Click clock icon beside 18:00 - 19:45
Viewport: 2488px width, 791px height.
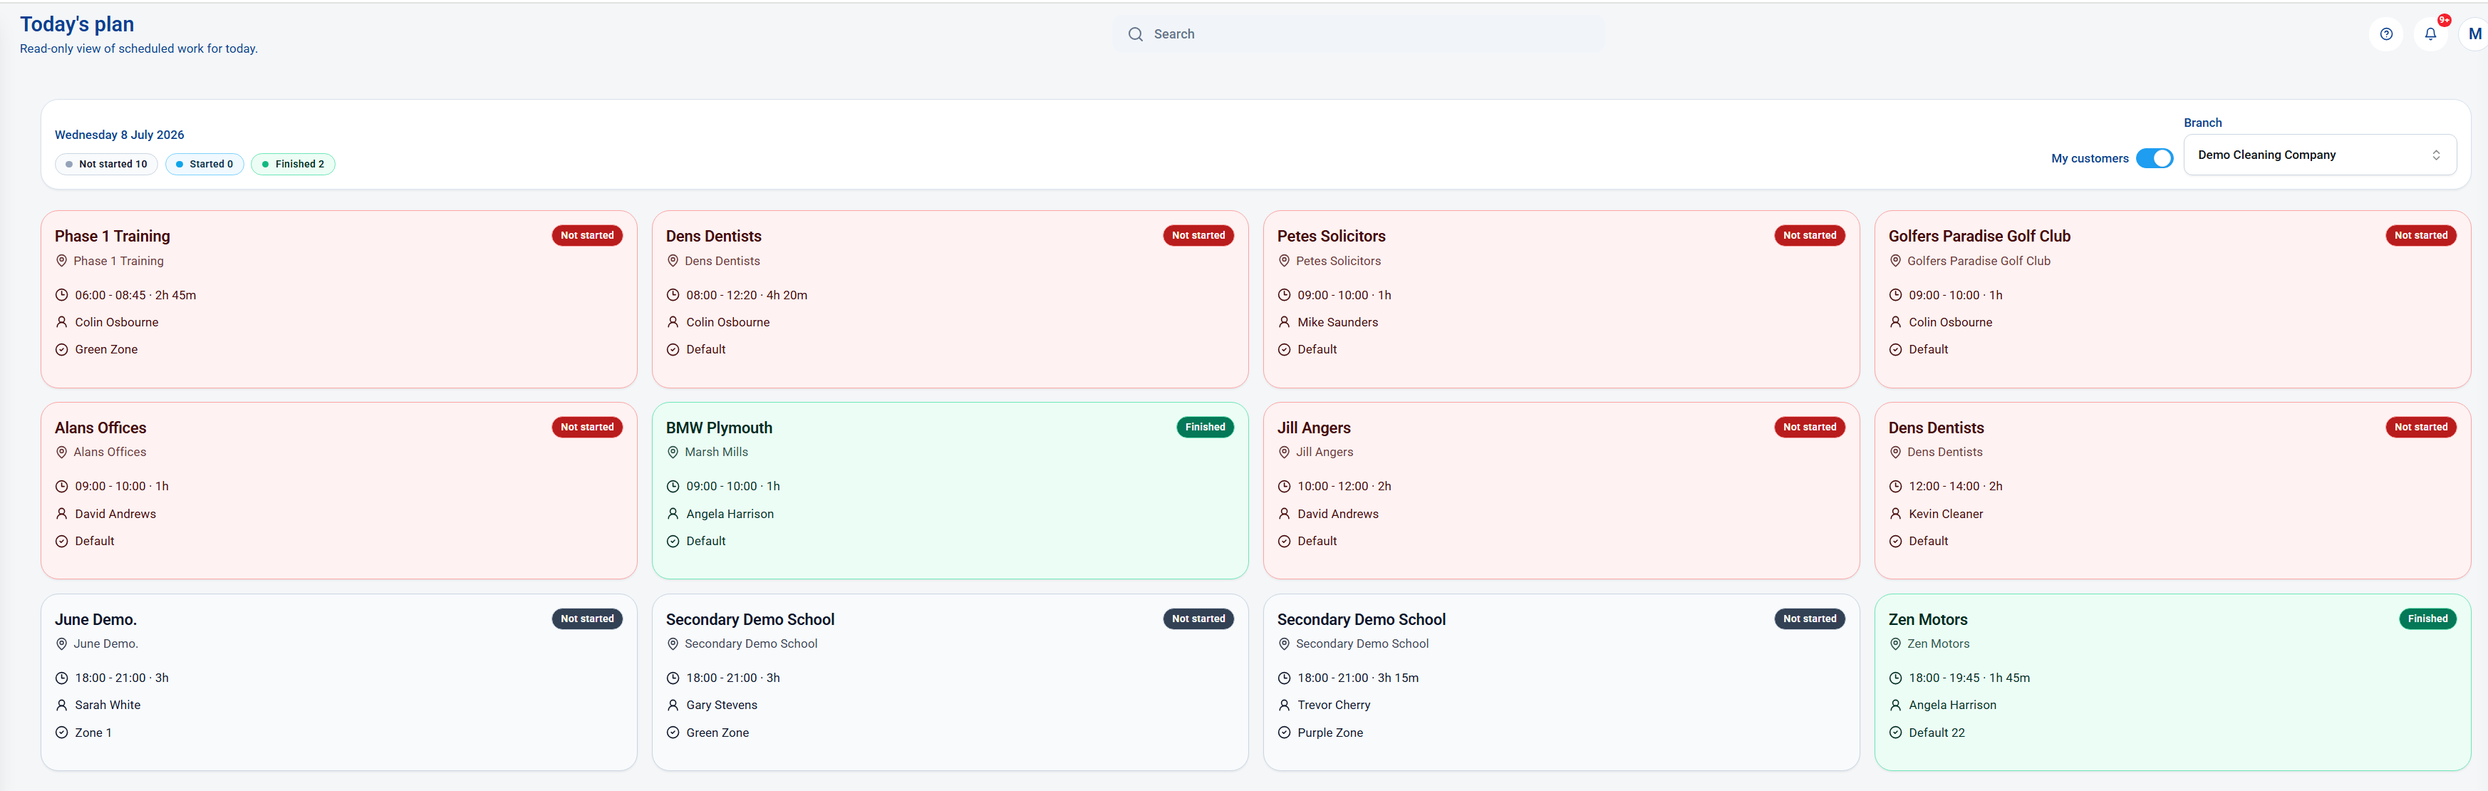[1895, 678]
